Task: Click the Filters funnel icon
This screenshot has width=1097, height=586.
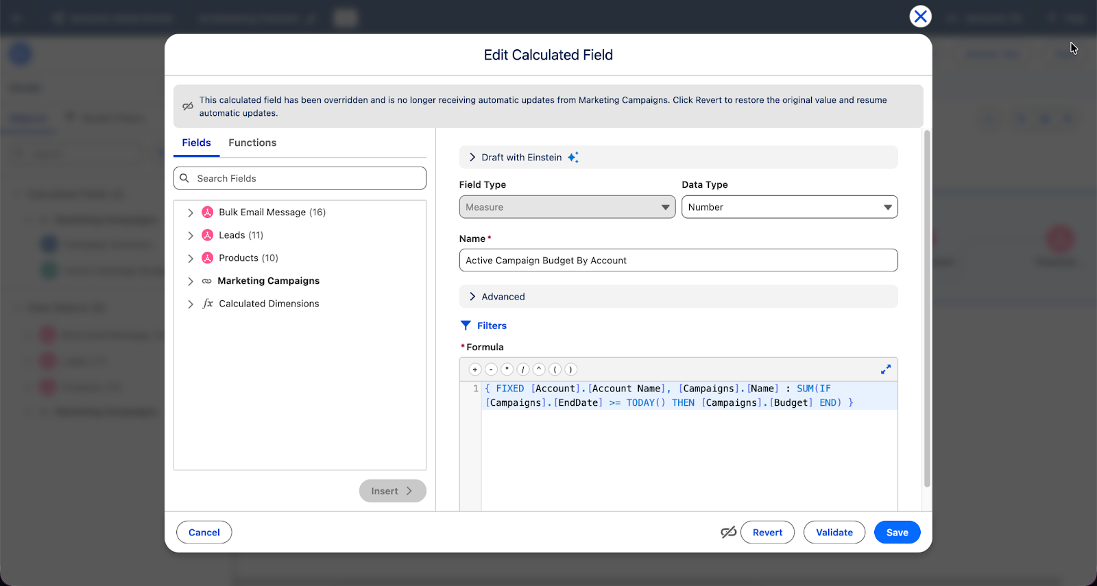Action: coord(466,326)
